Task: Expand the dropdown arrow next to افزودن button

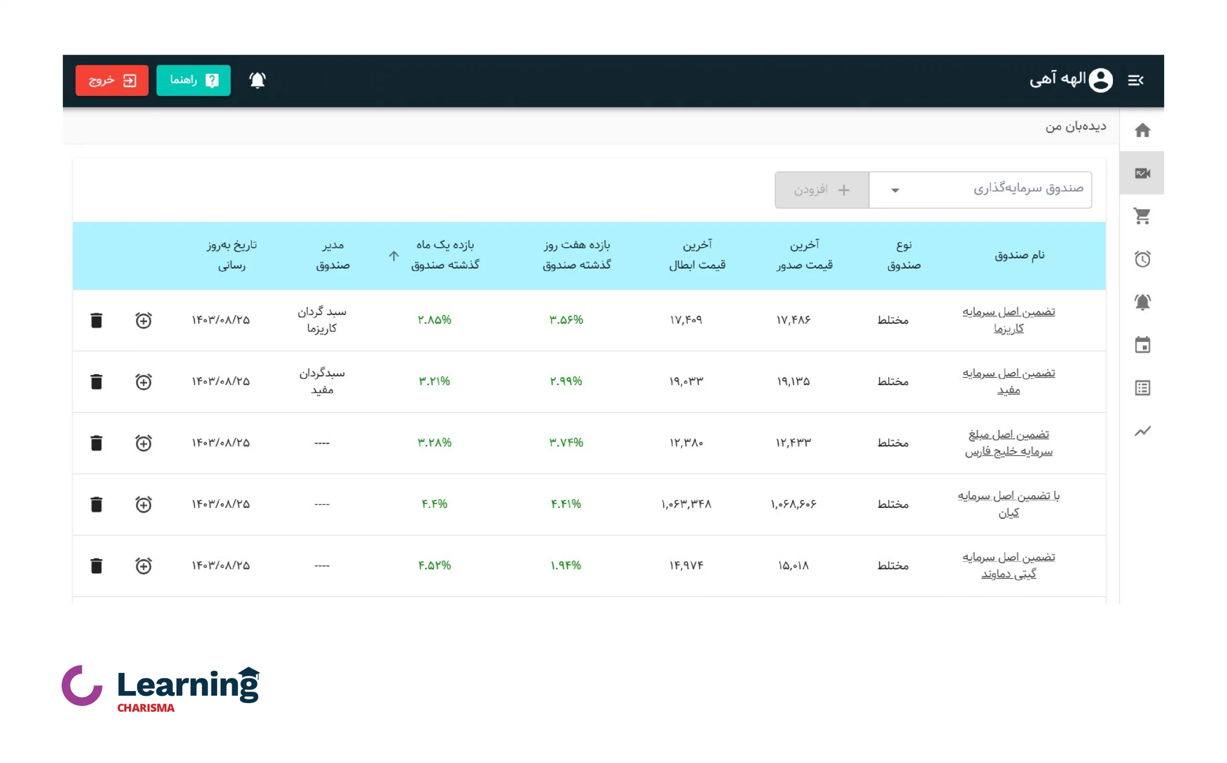Action: click(895, 190)
